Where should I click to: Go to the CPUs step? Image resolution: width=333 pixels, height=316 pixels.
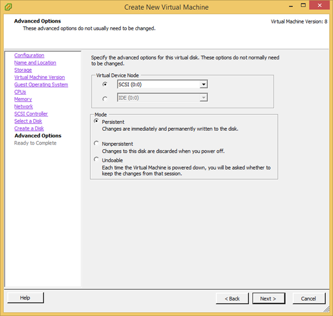click(20, 92)
